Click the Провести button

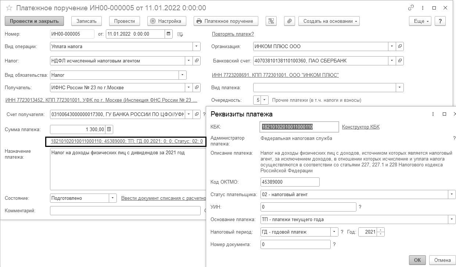[125, 21]
